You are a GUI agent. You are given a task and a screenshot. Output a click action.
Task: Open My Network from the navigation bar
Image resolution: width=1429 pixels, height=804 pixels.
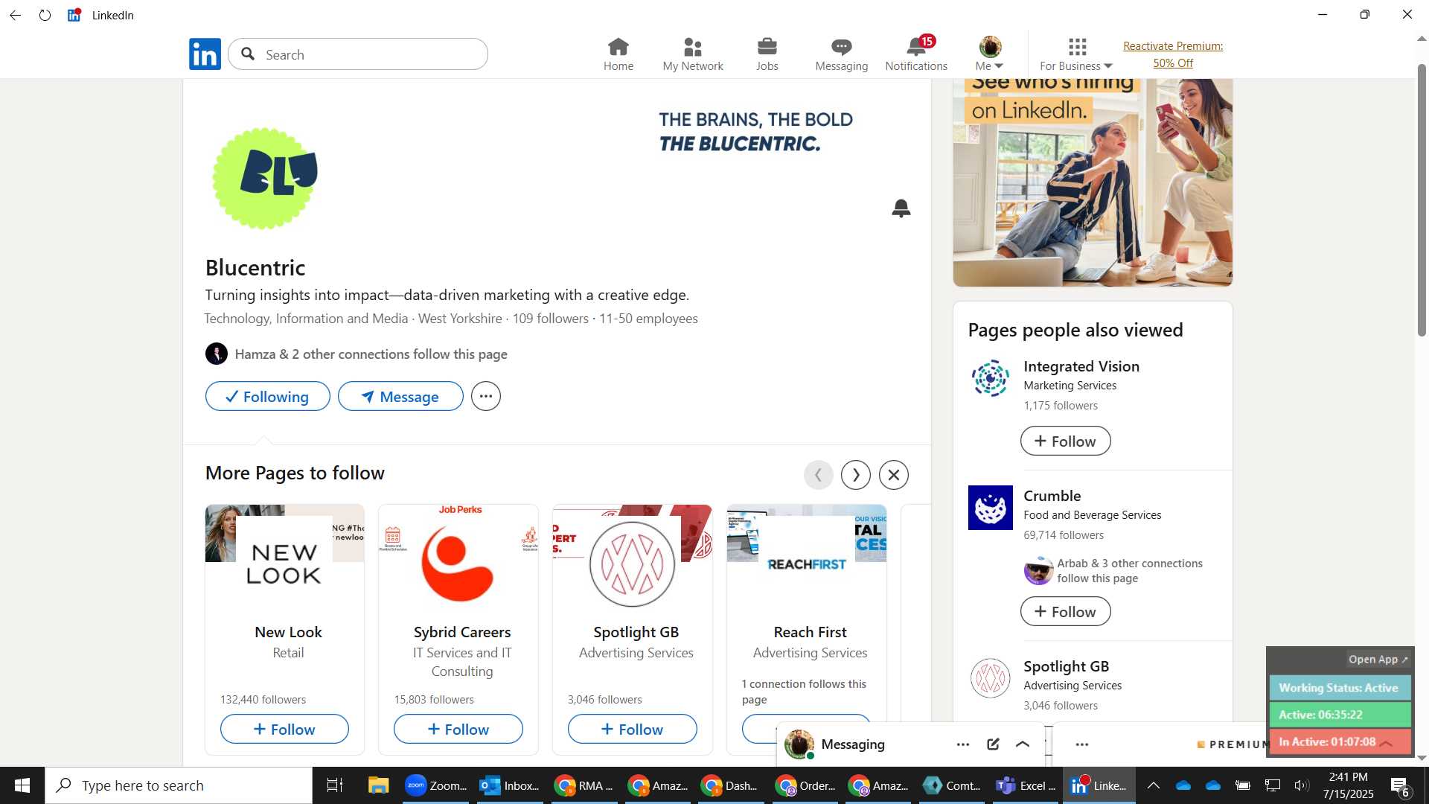pos(693,54)
